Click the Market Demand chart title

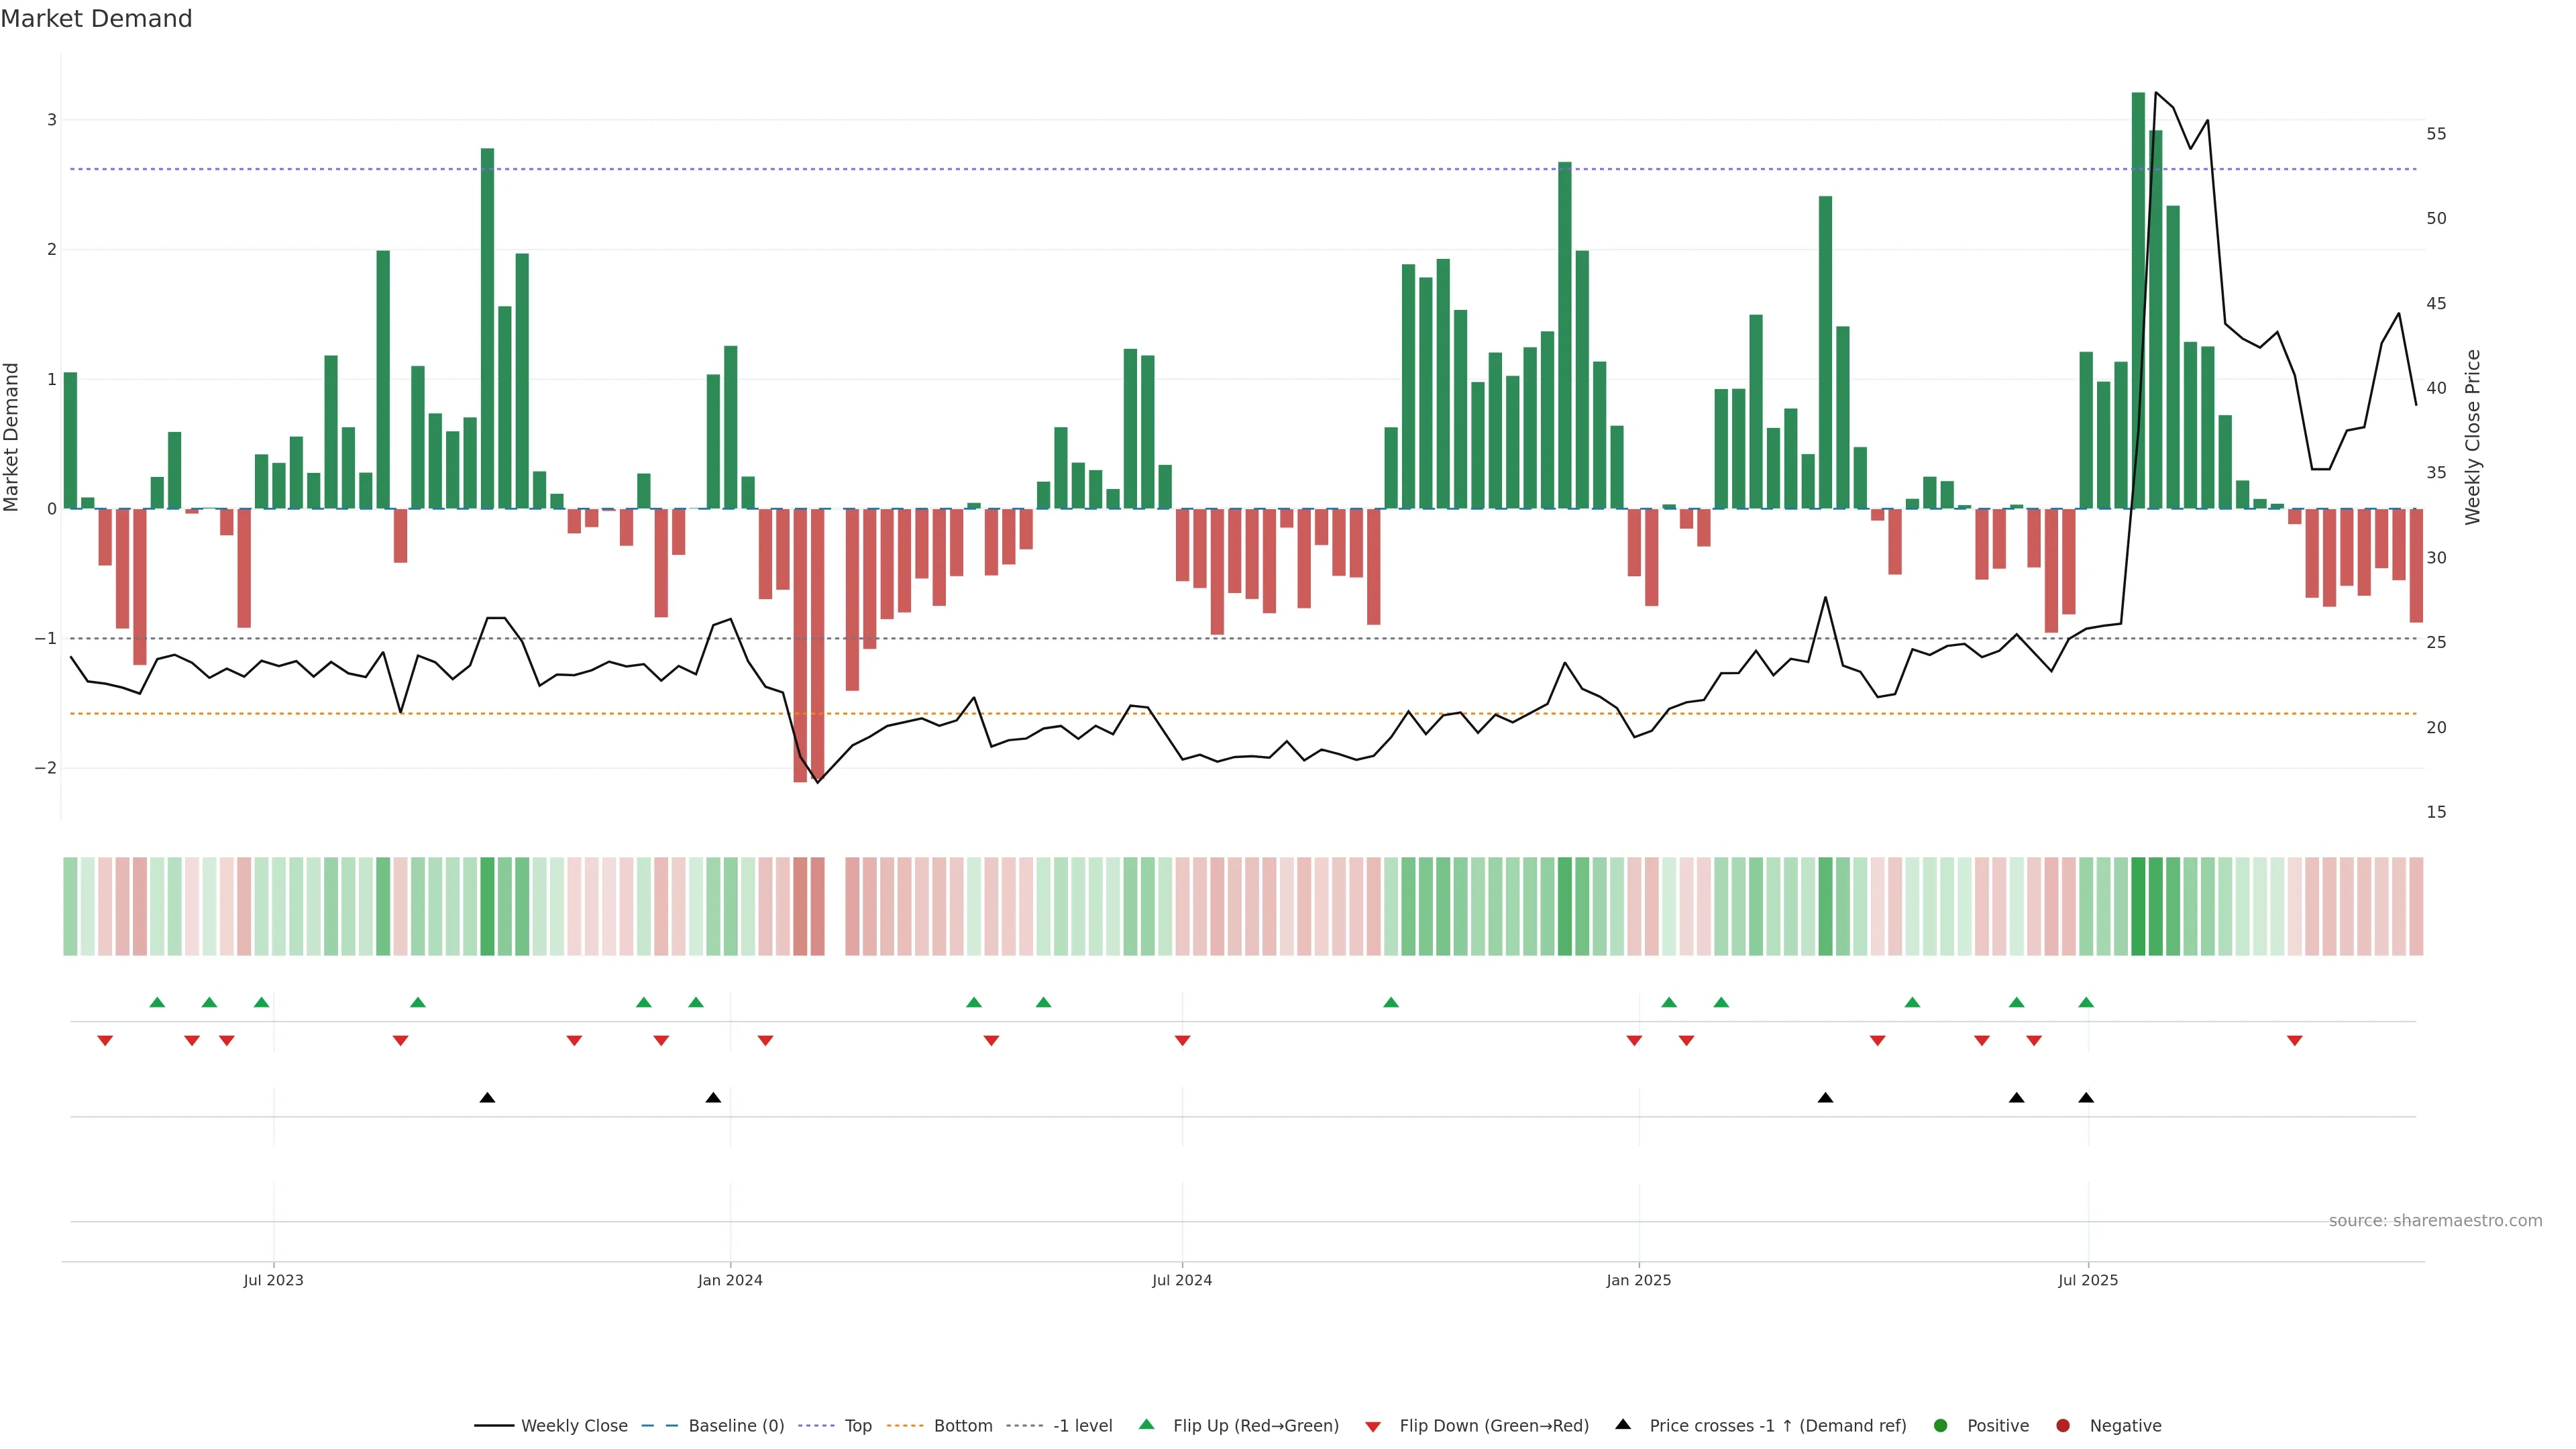96,19
